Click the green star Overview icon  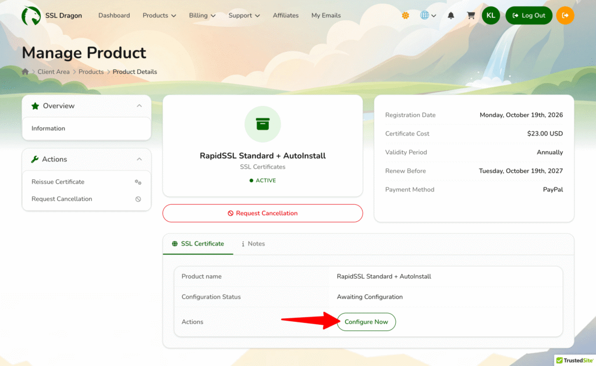click(36, 106)
